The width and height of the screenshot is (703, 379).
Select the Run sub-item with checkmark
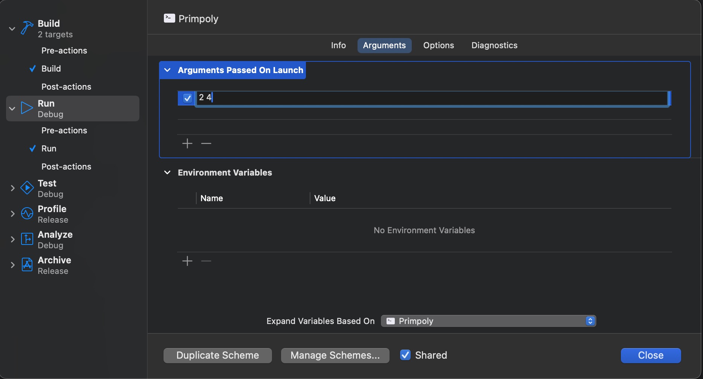pos(49,148)
